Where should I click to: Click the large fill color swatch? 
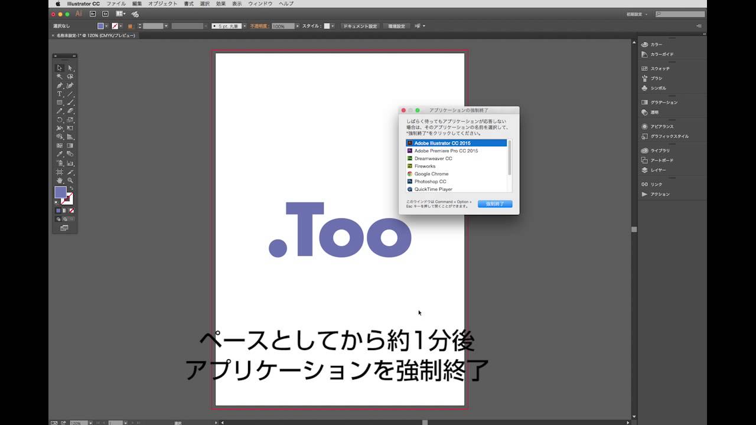pos(60,192)
